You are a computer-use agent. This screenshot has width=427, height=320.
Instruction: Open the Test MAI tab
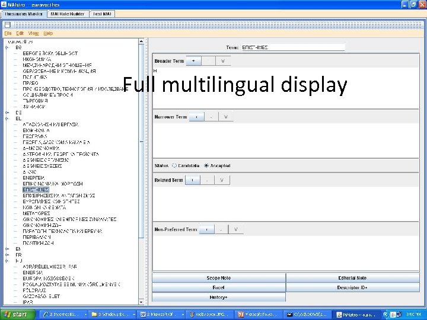click(x=102, y=14)
